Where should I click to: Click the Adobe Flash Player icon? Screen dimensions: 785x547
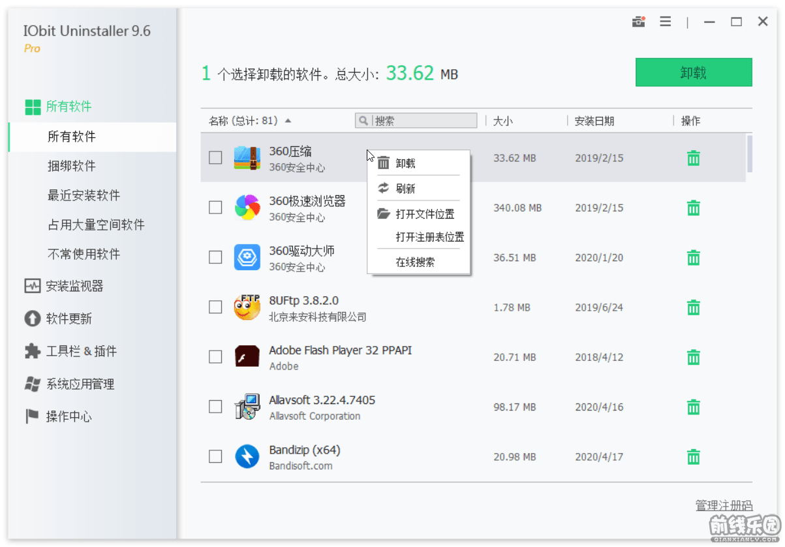(247, 356)
